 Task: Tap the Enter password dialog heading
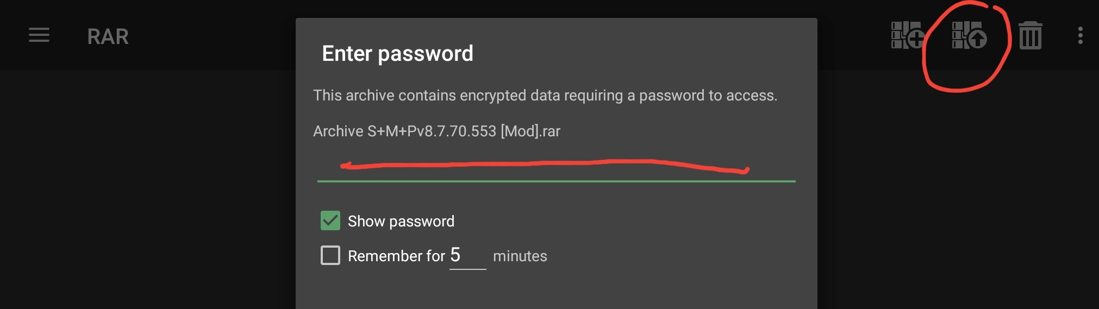click(x=397, y=53)
